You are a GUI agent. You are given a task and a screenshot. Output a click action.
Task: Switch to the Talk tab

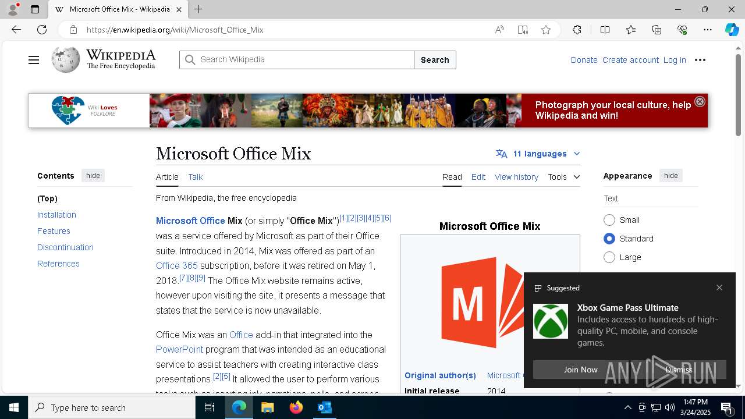tap(196, 177)
